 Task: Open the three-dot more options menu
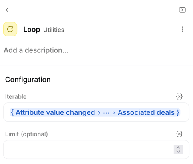[182, 29]
